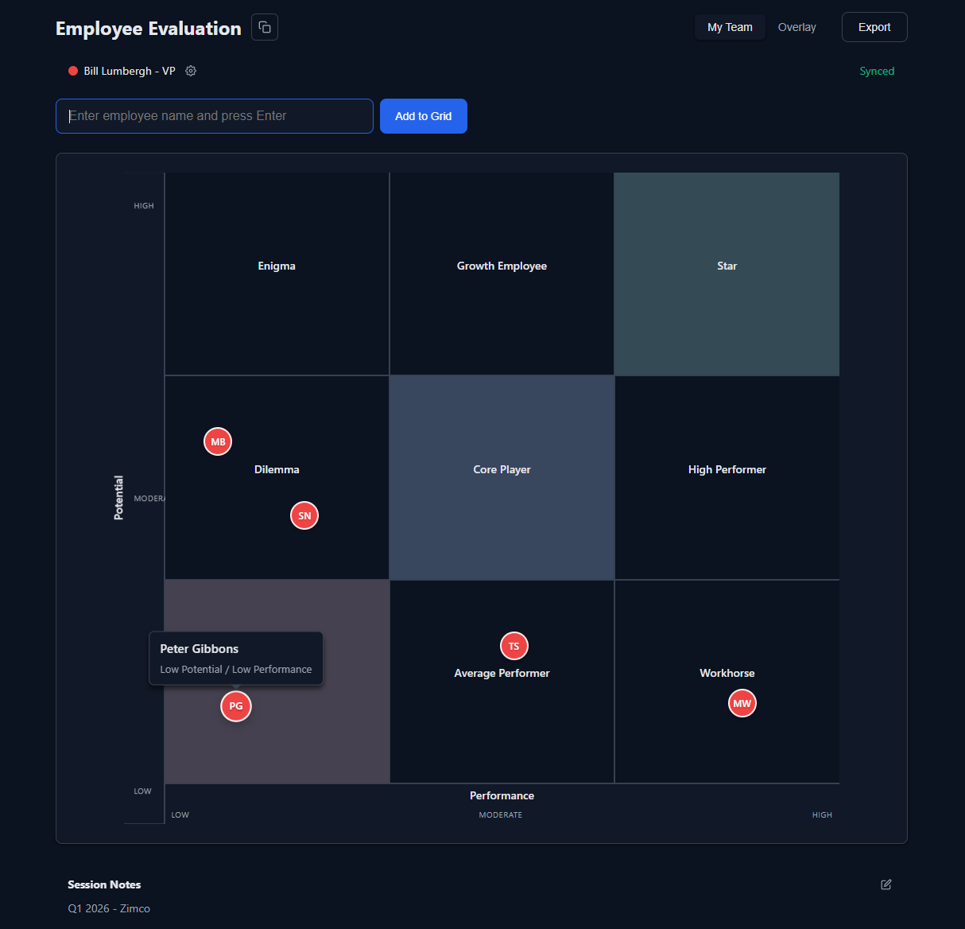Open settings gear next to Bill Lumbergh

191,71
